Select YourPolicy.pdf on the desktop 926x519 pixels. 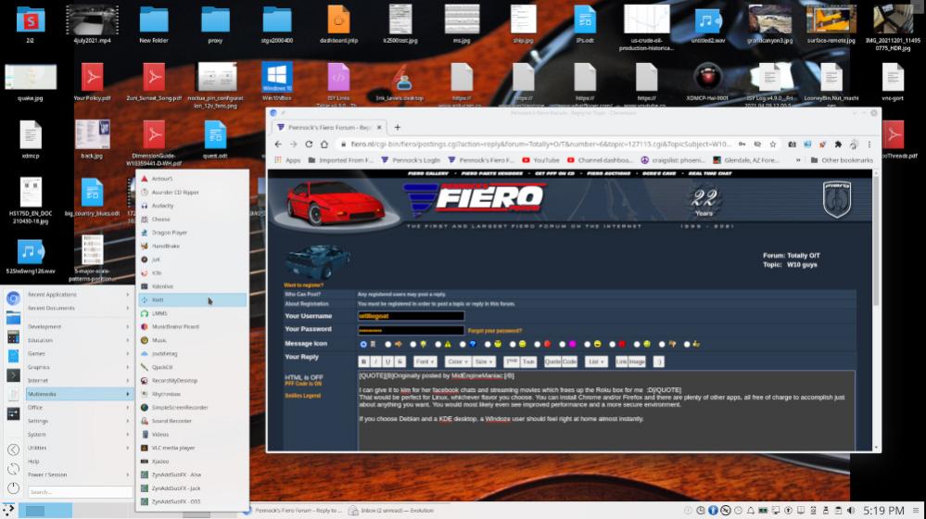click(92, 82)
